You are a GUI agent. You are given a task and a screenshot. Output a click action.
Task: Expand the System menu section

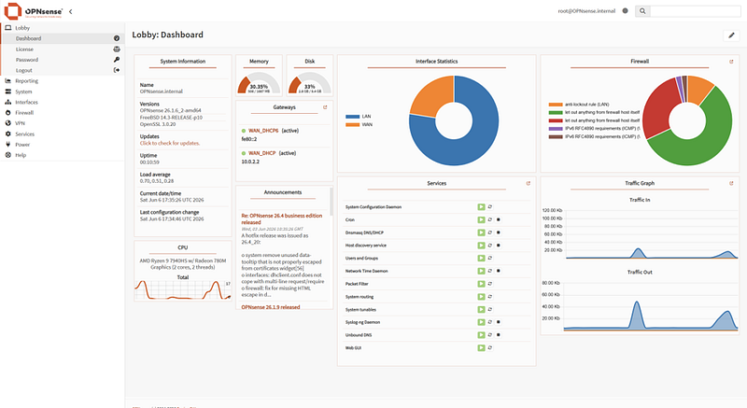coord(63,91)
